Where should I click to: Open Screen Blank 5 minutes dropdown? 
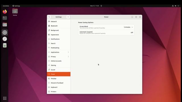pyautogui.click(x=128, y=27)
